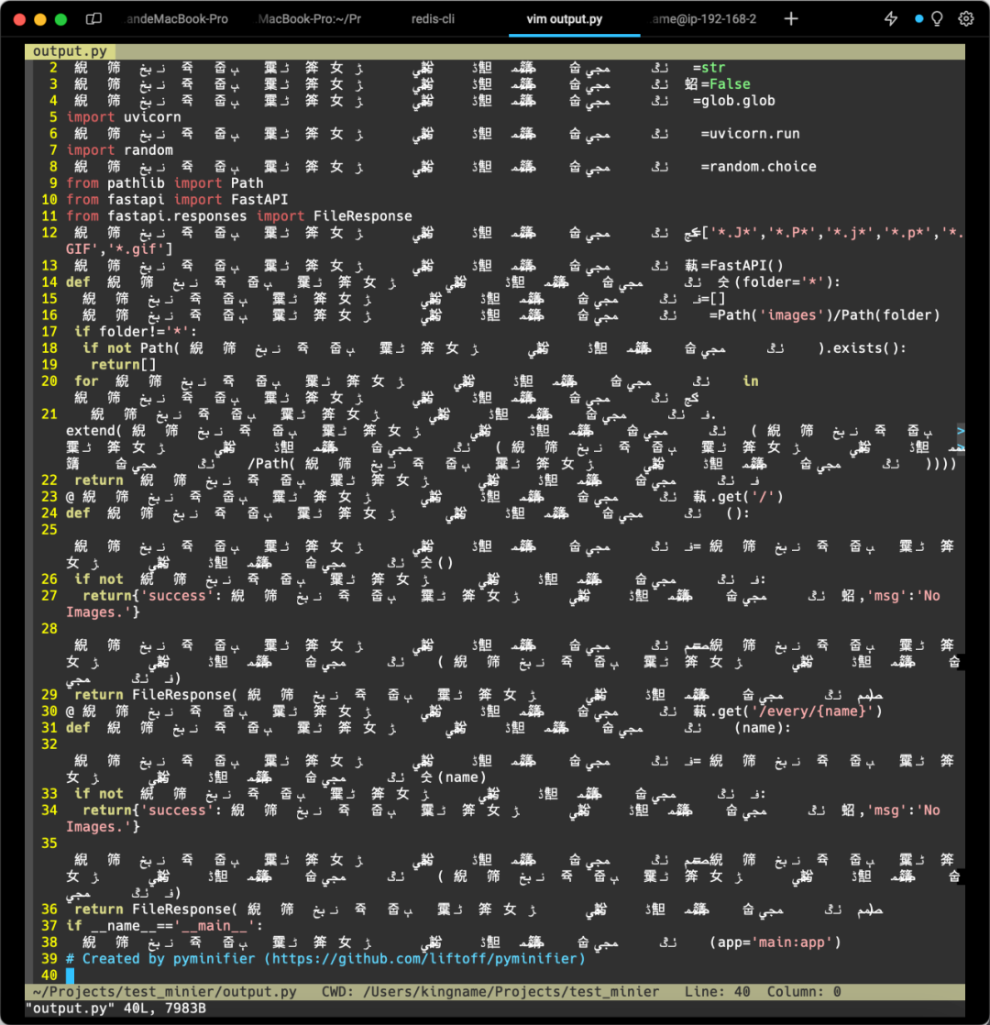Click ".get('/every/{name}')" on line 30

click(796, 711)
